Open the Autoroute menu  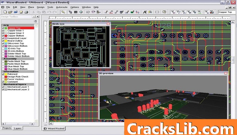coord(62,7)
